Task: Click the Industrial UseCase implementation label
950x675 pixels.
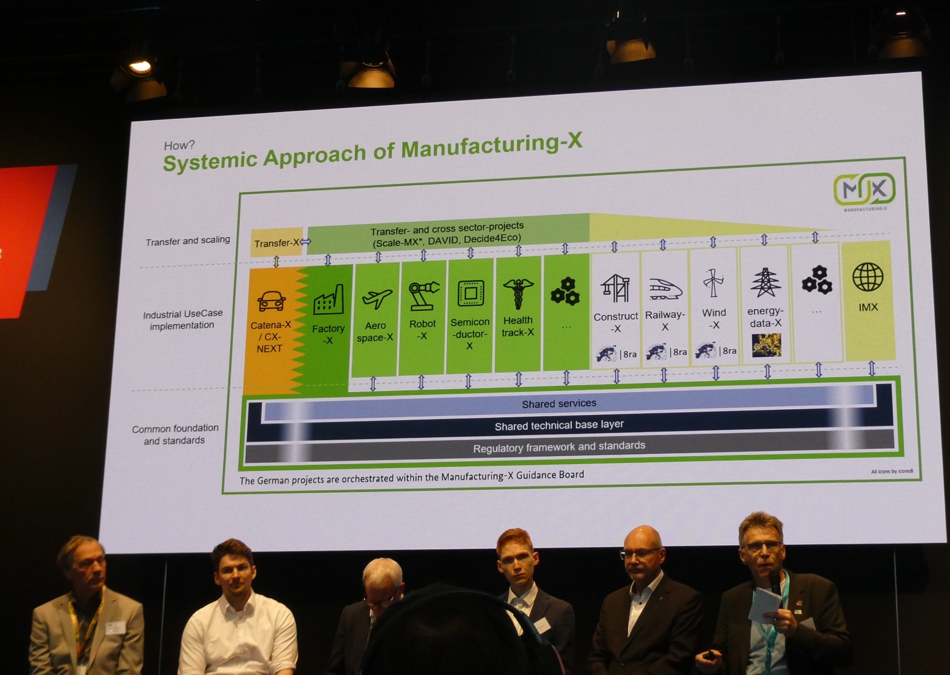Action: (183, 319)
